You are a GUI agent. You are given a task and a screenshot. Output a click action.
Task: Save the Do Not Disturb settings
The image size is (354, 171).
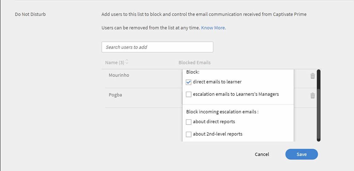coord(301,154)
